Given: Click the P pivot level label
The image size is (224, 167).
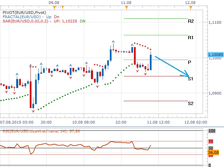Looking at the screenshot, I should tap(190, 62).
